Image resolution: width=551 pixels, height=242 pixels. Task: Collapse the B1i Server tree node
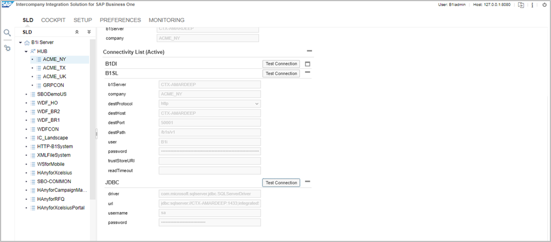tap(20, 42)
